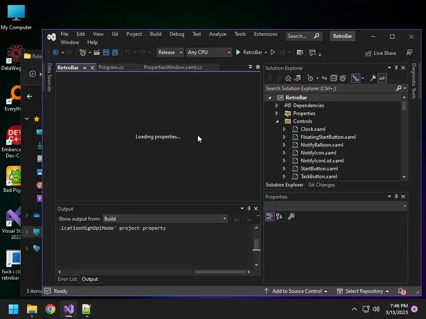Expand the Properties node in Solution Explorer
The height and width of the screenshot is (319, 426).
[x=277, y=113]
